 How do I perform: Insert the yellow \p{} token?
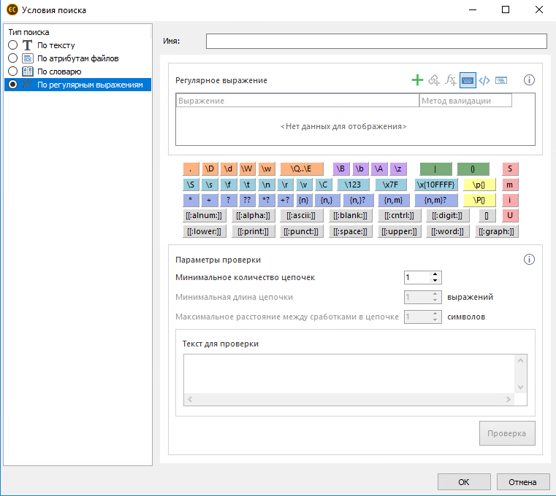click(x=479, y=185)
